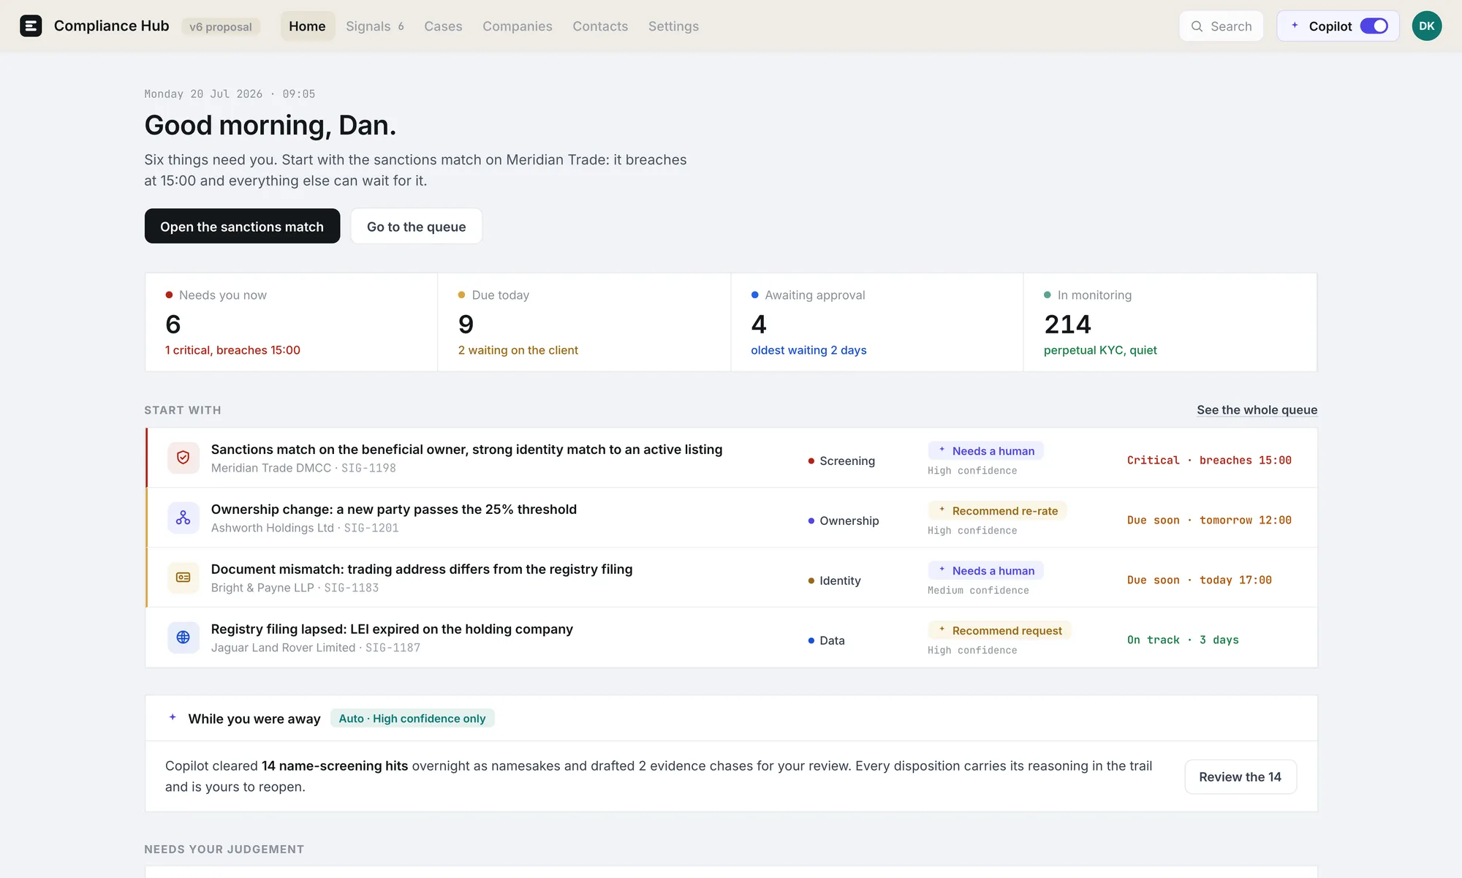Click Ashworth Holdings Ltd · SIG-1201 text
Viewport: 1462px width, 878px height.
(305, 528)
